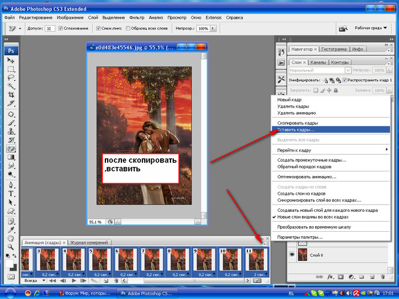Select the Custom Shape tool
Image resolution: width=399 pixels, height=299 pixels.
11,211
